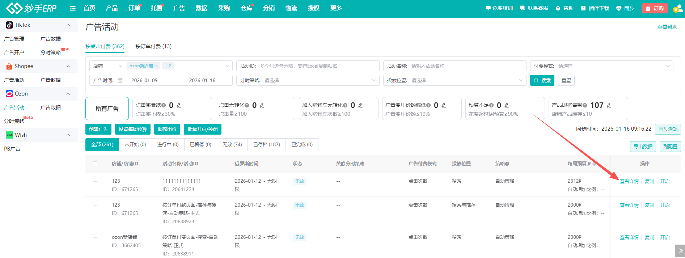
Task: Open 联系客服 in top bar
Action: point(534,8)
